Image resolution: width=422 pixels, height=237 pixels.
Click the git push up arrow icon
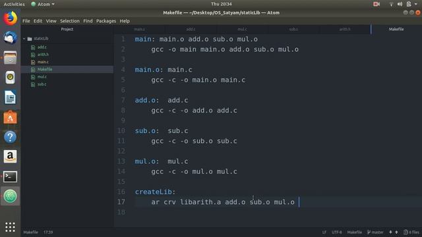pos(396,232)
